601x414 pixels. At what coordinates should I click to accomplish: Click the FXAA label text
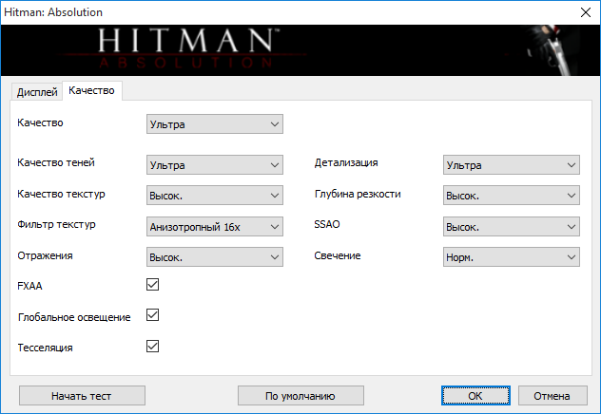[x=29, y=286]
